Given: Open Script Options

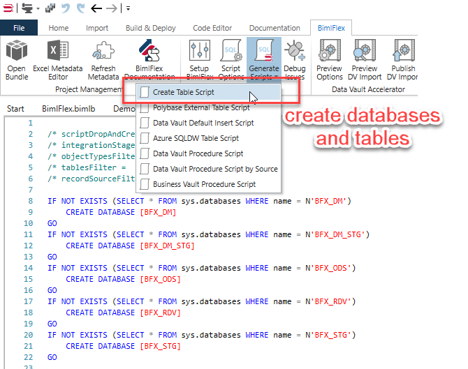Looking at the screenshot, I should (x=231, y=58).
